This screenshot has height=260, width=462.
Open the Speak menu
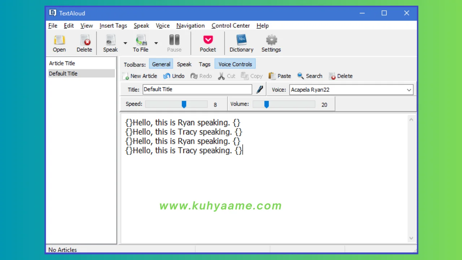(141, 26)
